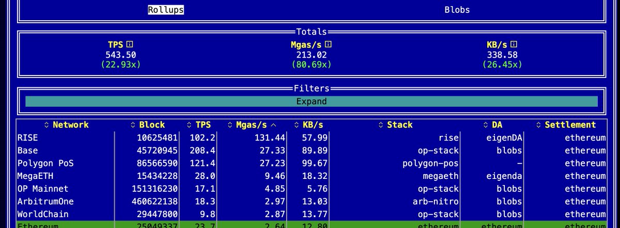Select the WorldChain network row
Screen dimensions: 620x228
pos(311,214)
